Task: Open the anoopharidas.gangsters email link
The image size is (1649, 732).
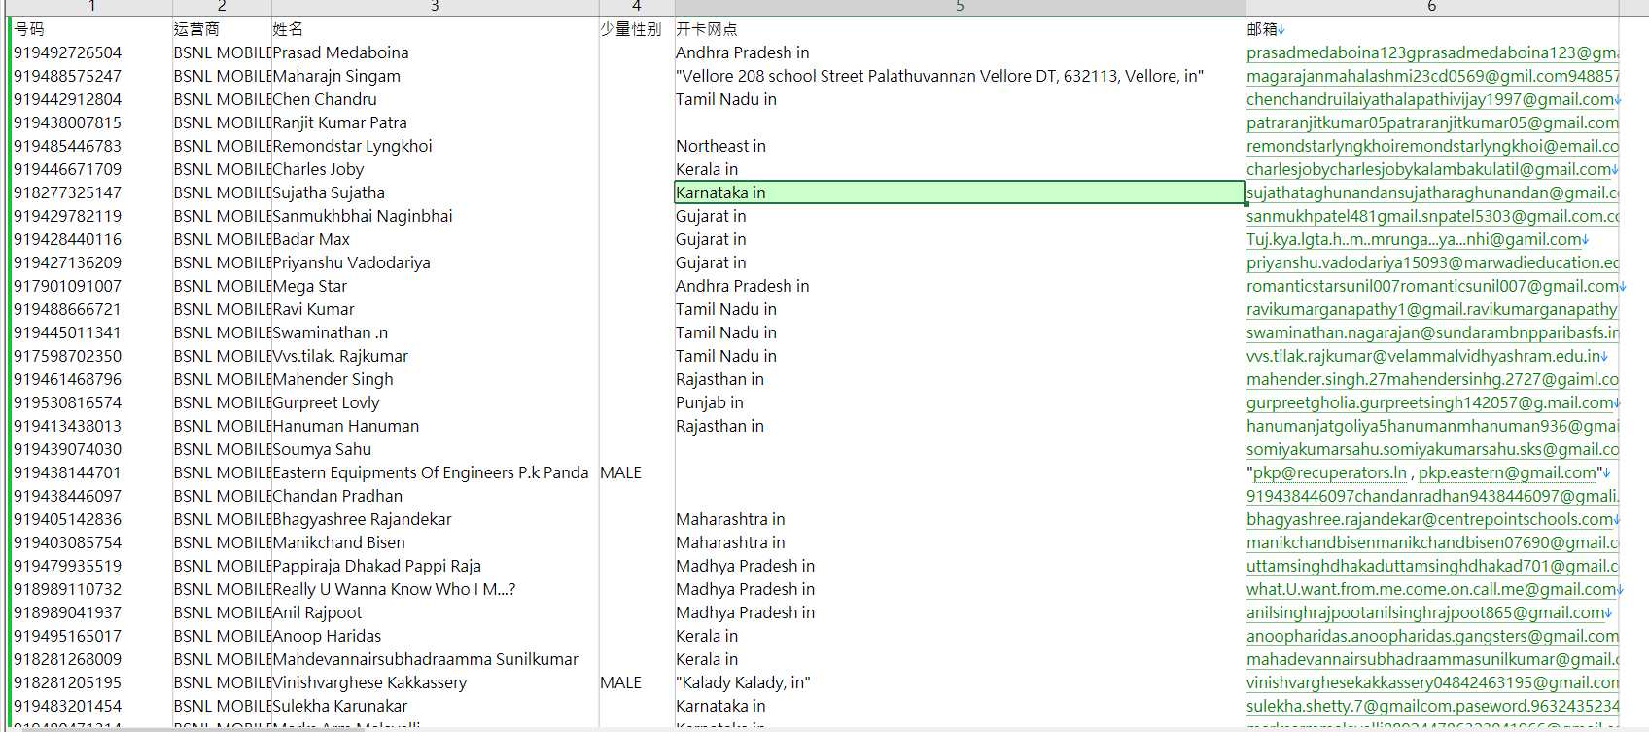Action: (1432, 636)
